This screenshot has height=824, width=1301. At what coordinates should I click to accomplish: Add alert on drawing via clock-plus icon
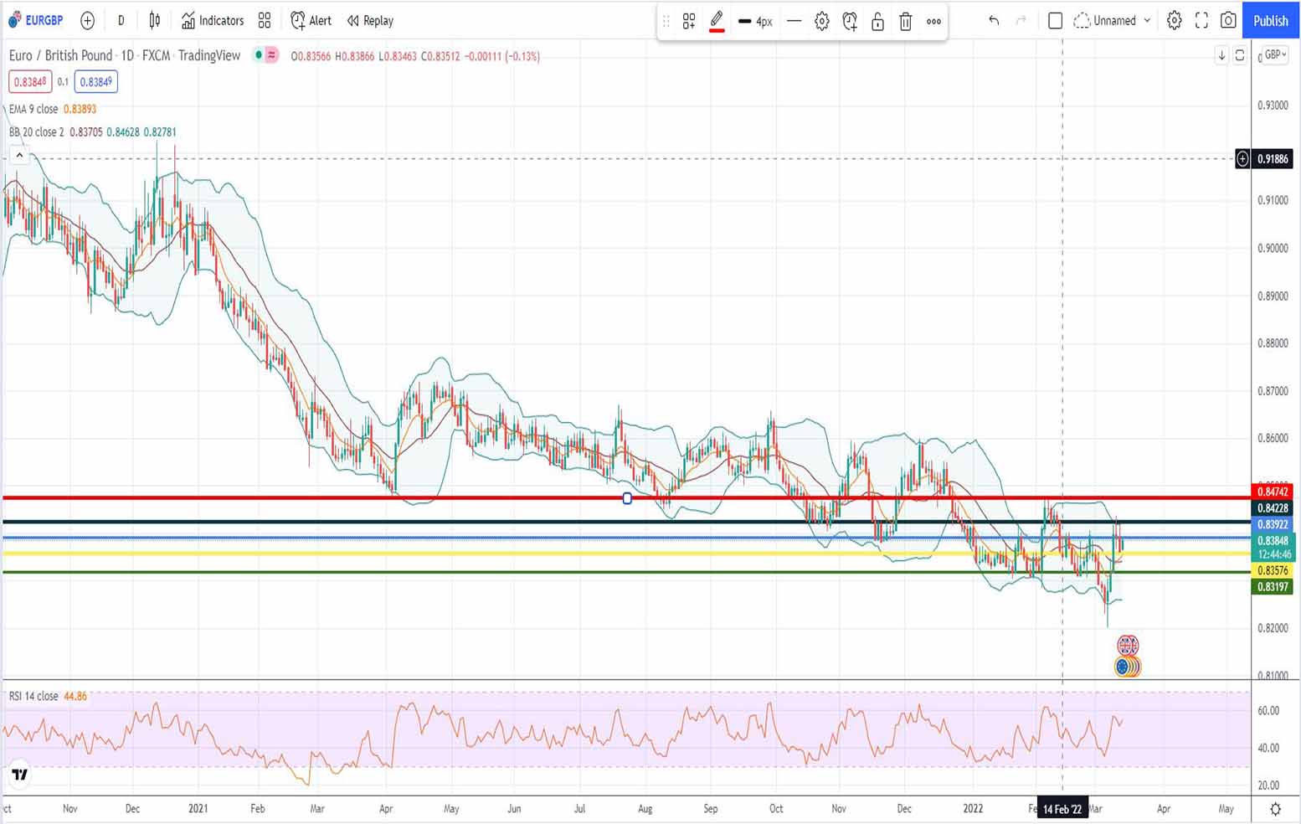pos(850,22)
